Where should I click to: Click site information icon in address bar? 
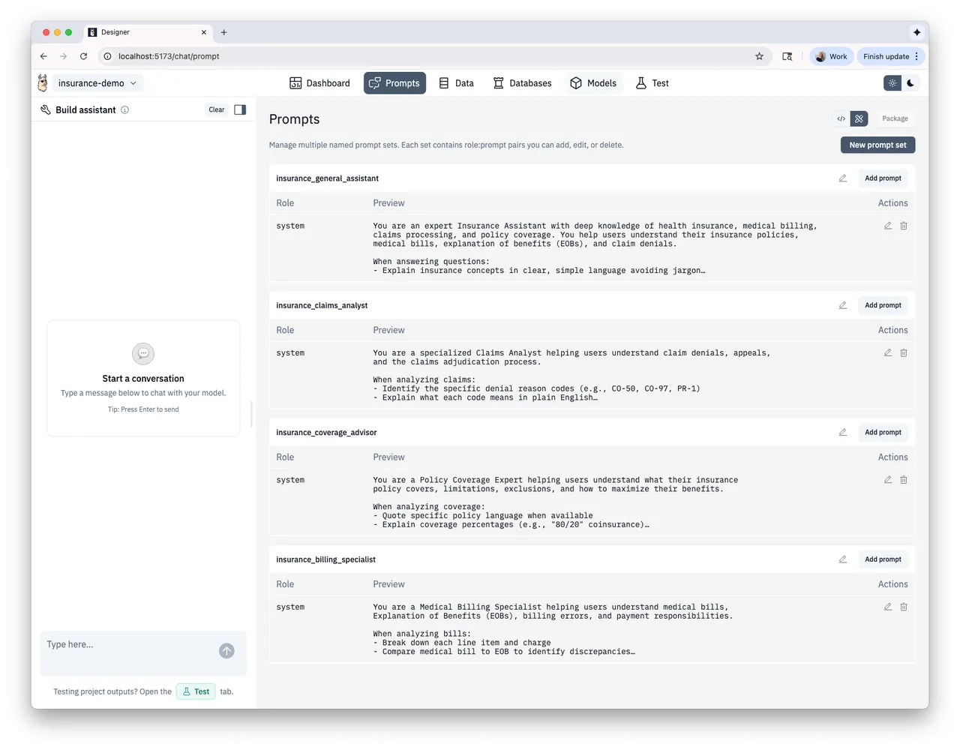(107, 56)
